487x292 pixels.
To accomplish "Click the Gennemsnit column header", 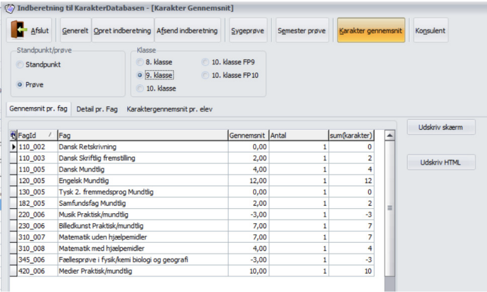I will [248, 136].
